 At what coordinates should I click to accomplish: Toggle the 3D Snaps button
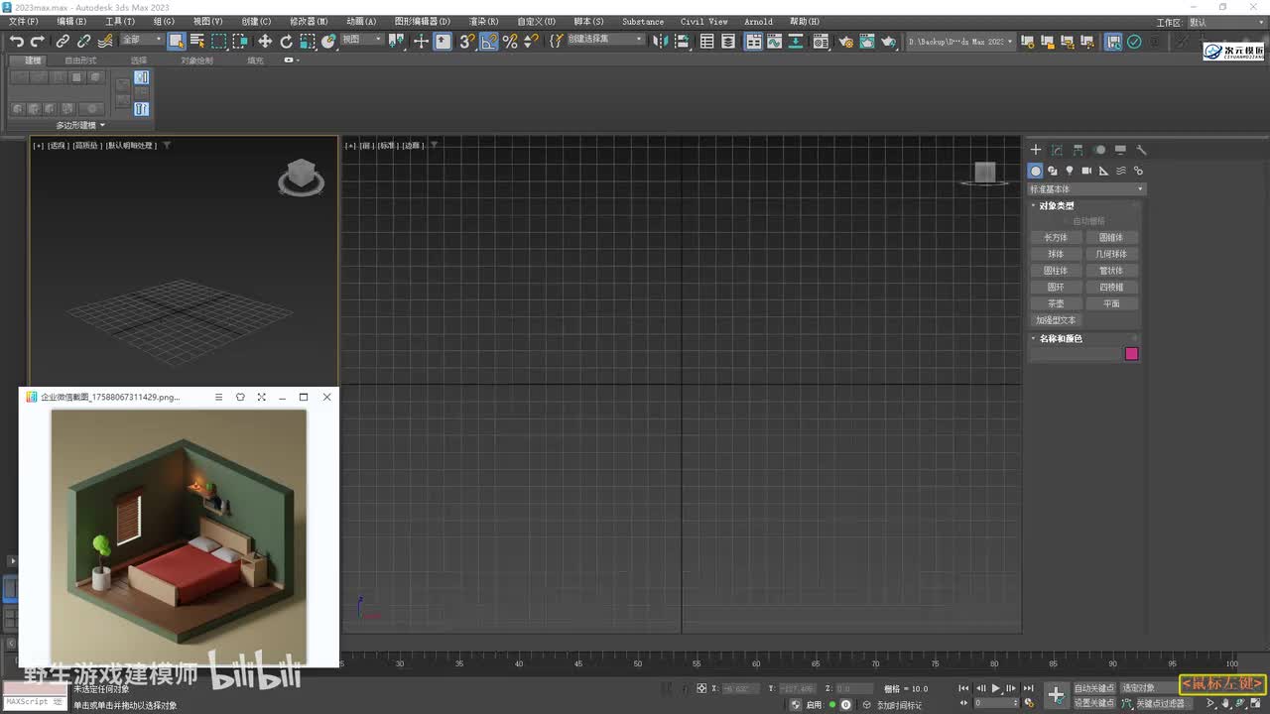(x=466, y=41)
